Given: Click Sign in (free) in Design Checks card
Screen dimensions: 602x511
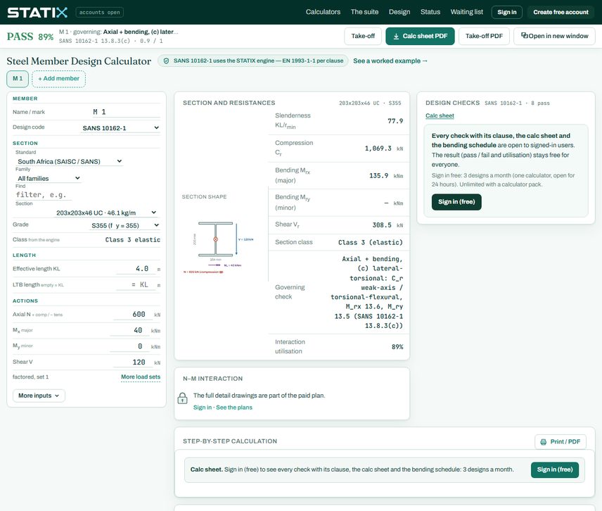Looking at the screenshot, I should coord(456,202).
